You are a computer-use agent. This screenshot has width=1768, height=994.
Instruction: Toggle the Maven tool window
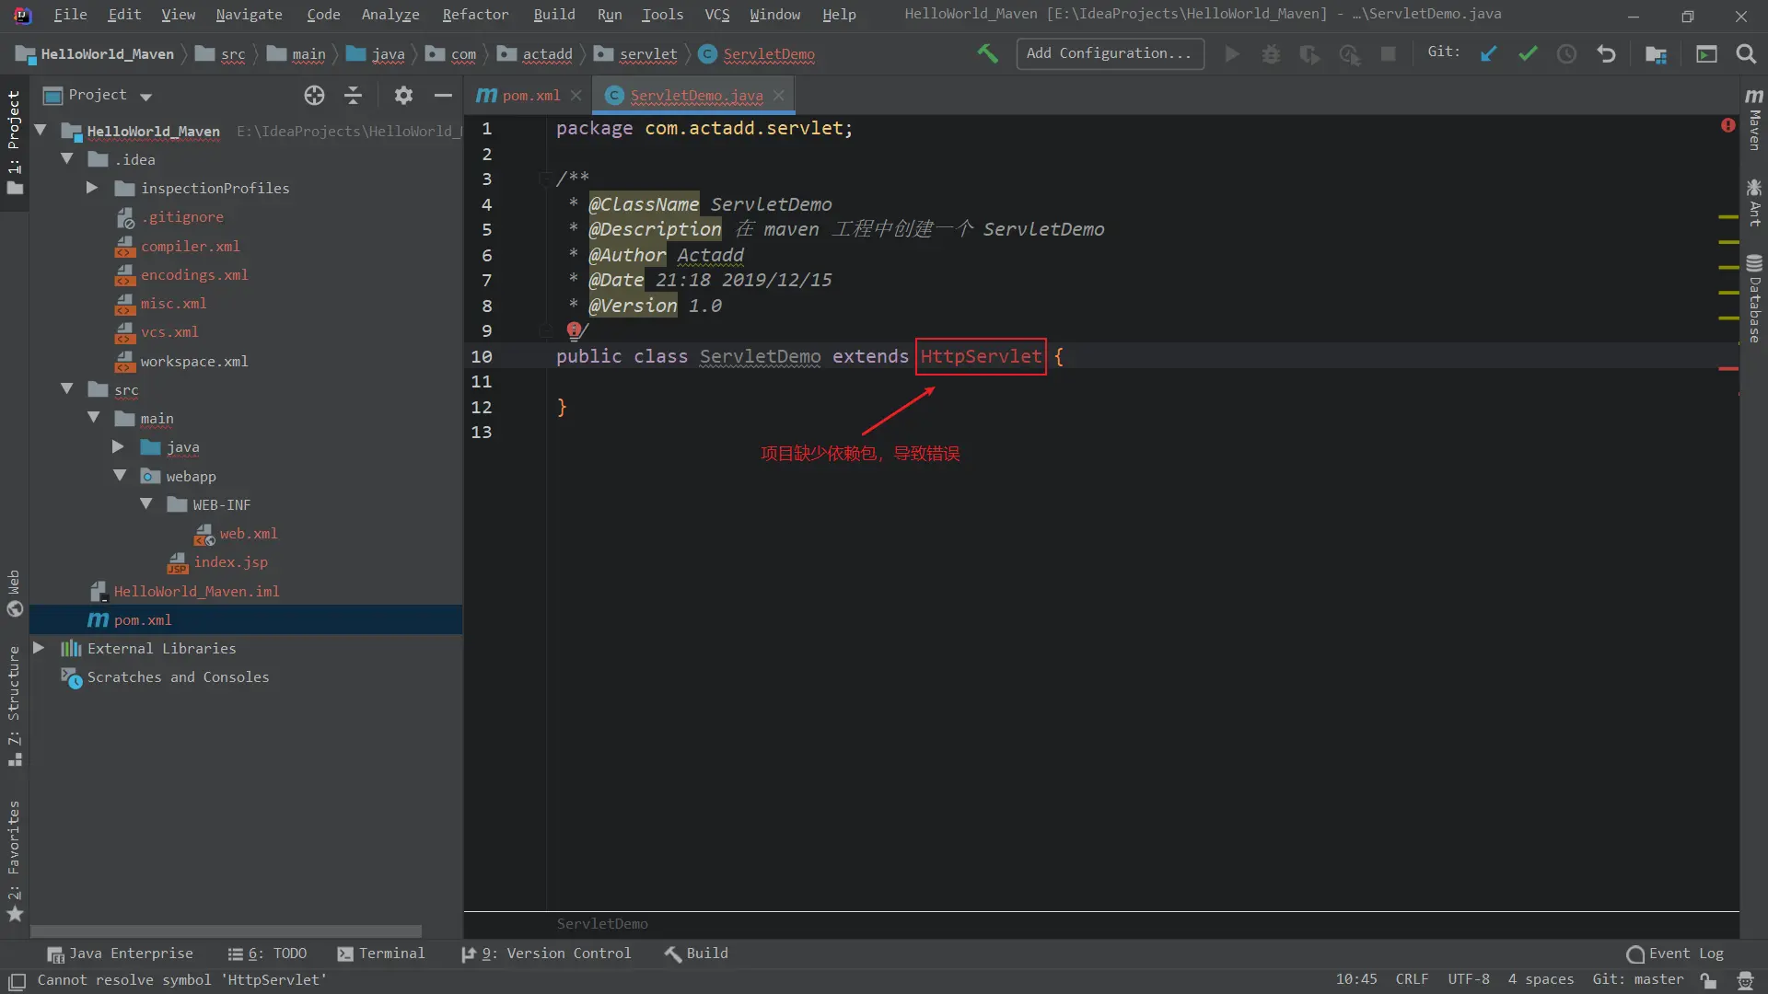click(x=1754, y=120)
